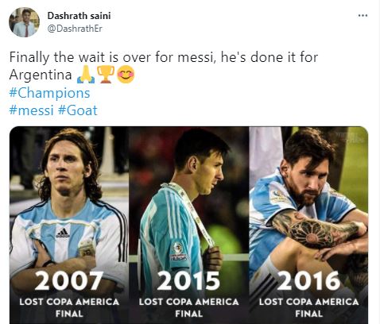The height and width of the screenshot is (324, 380).
Task: Click the smiling face emoji
Action: coord(126,75)
